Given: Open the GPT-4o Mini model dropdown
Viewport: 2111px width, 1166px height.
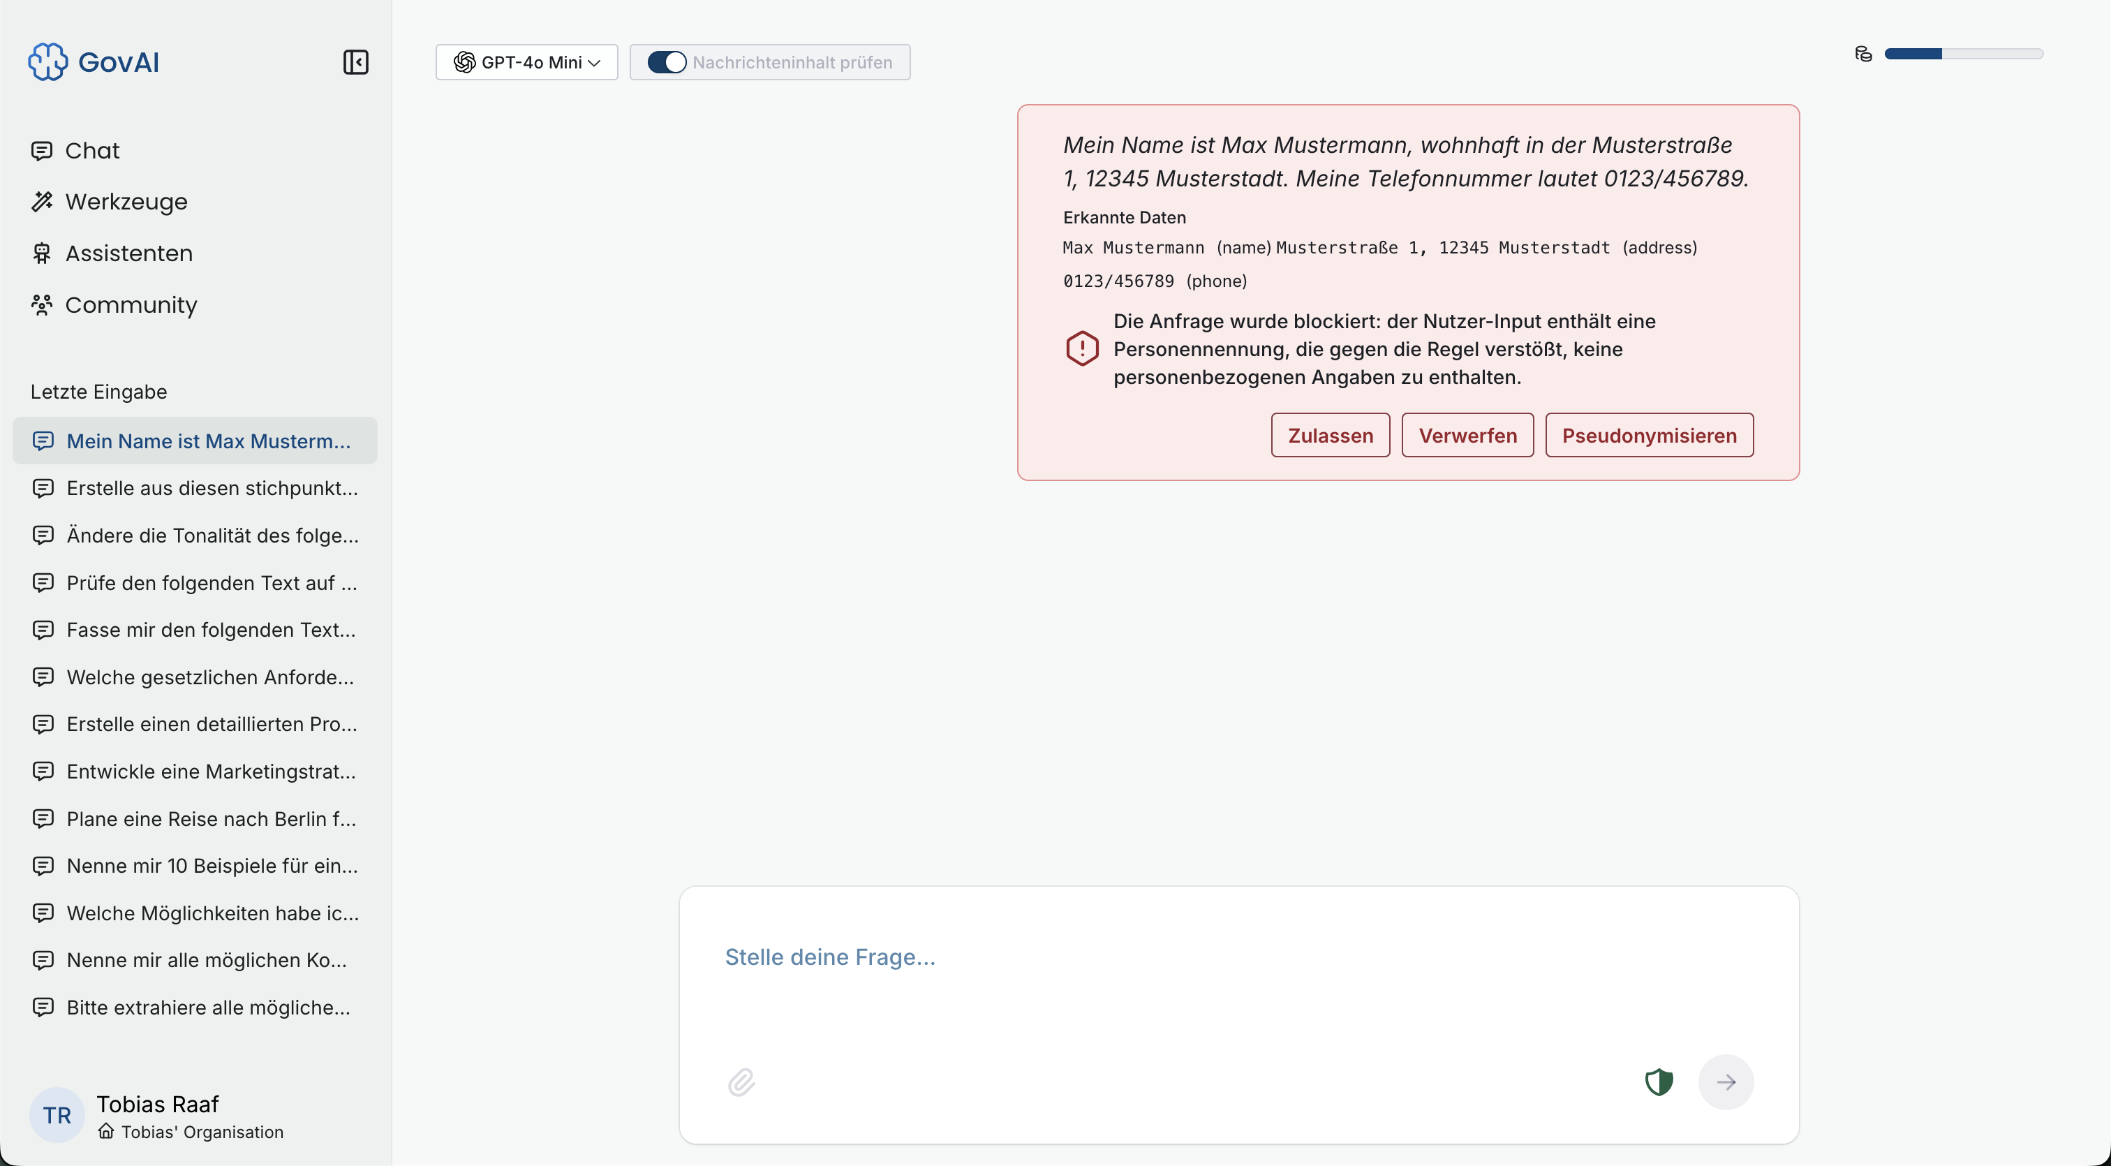Looking at the screenshot, I should click(x=526, y=62).
